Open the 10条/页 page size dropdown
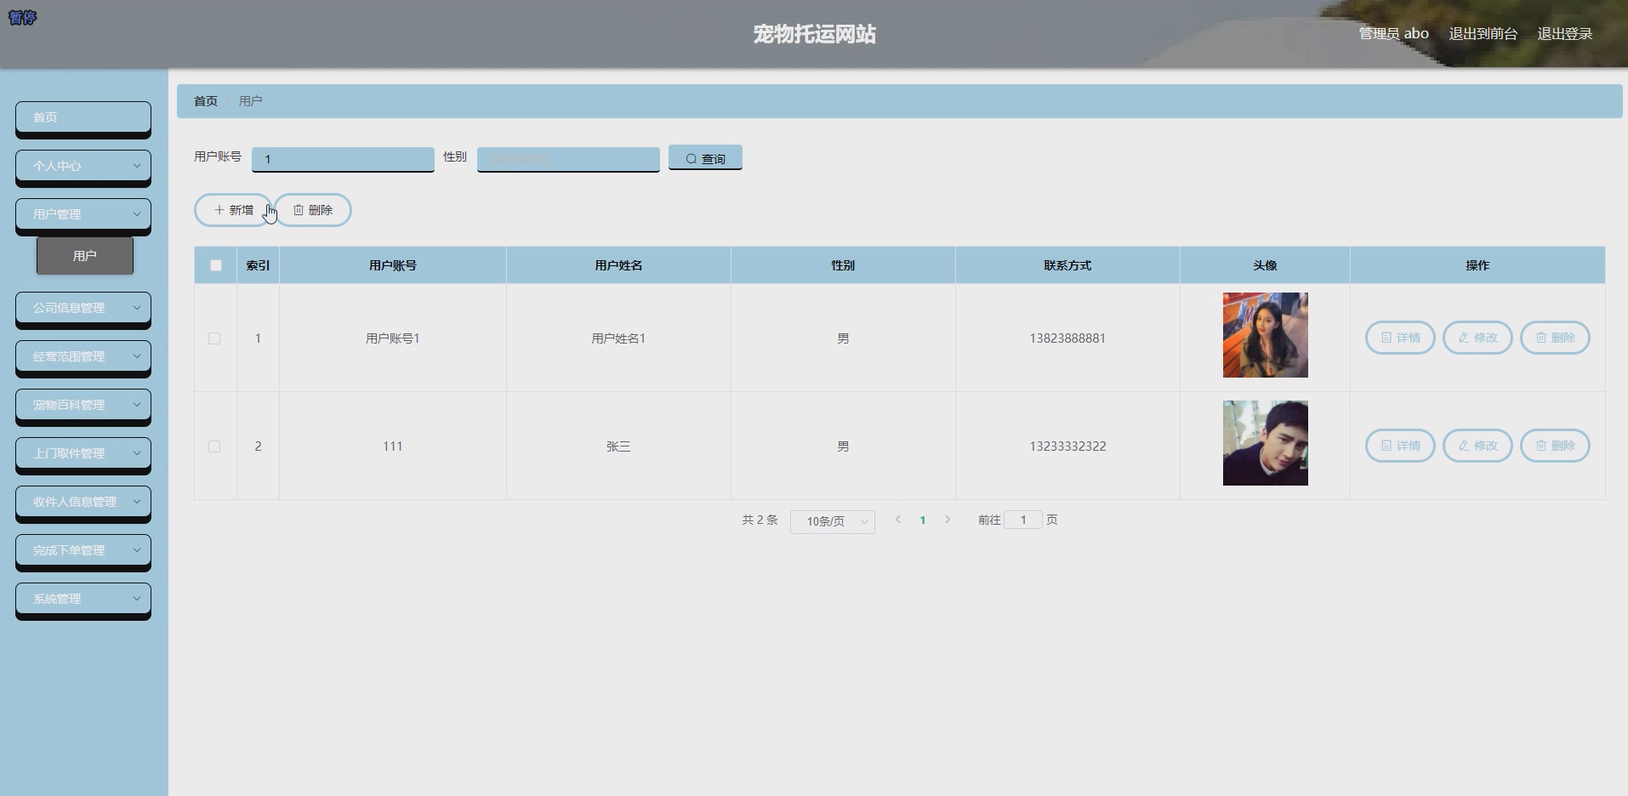The image size is (1628, 796). click(833, 521)
